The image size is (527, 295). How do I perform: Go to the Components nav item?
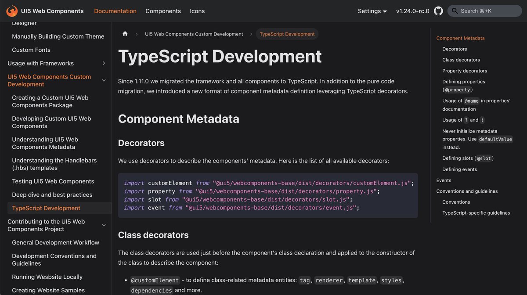(163, 11)
